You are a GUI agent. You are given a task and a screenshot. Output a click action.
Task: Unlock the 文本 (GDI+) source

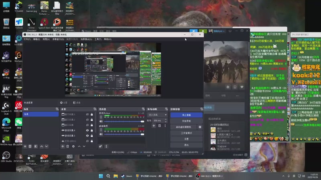(x=92, y=141)
